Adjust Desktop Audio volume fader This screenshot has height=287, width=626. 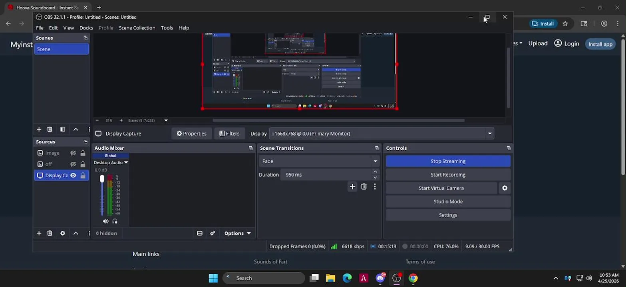(102, 179)
